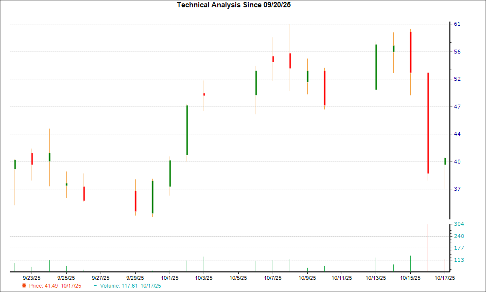
Task: Click the red Price legend marker icon
Action: [x=24, y=286]
